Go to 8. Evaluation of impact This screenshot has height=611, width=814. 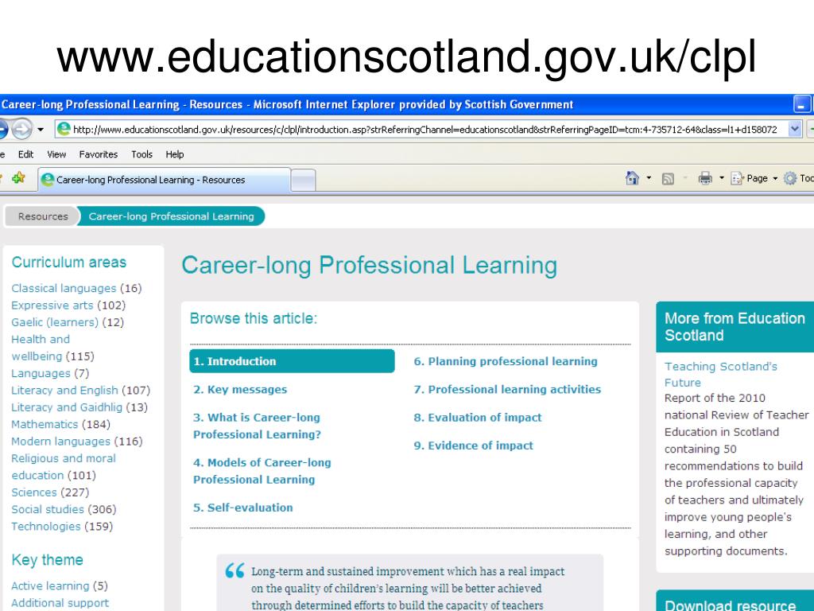pos(478,418)
